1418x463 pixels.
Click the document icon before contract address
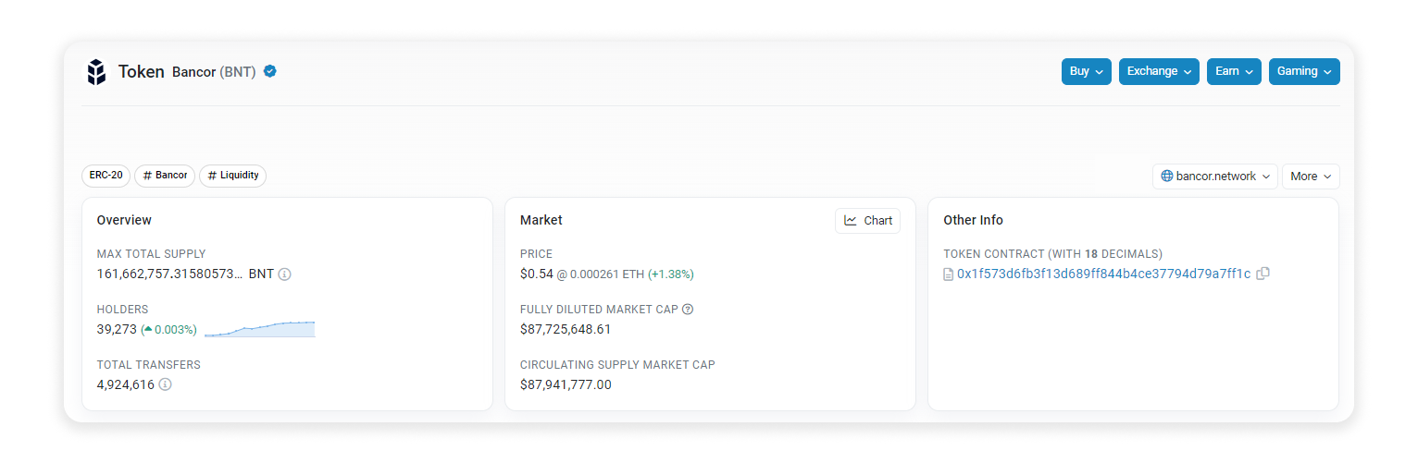949,274
